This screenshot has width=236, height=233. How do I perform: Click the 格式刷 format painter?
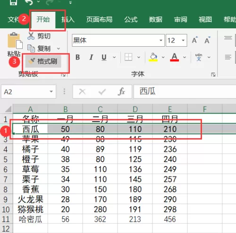(43, 61)
